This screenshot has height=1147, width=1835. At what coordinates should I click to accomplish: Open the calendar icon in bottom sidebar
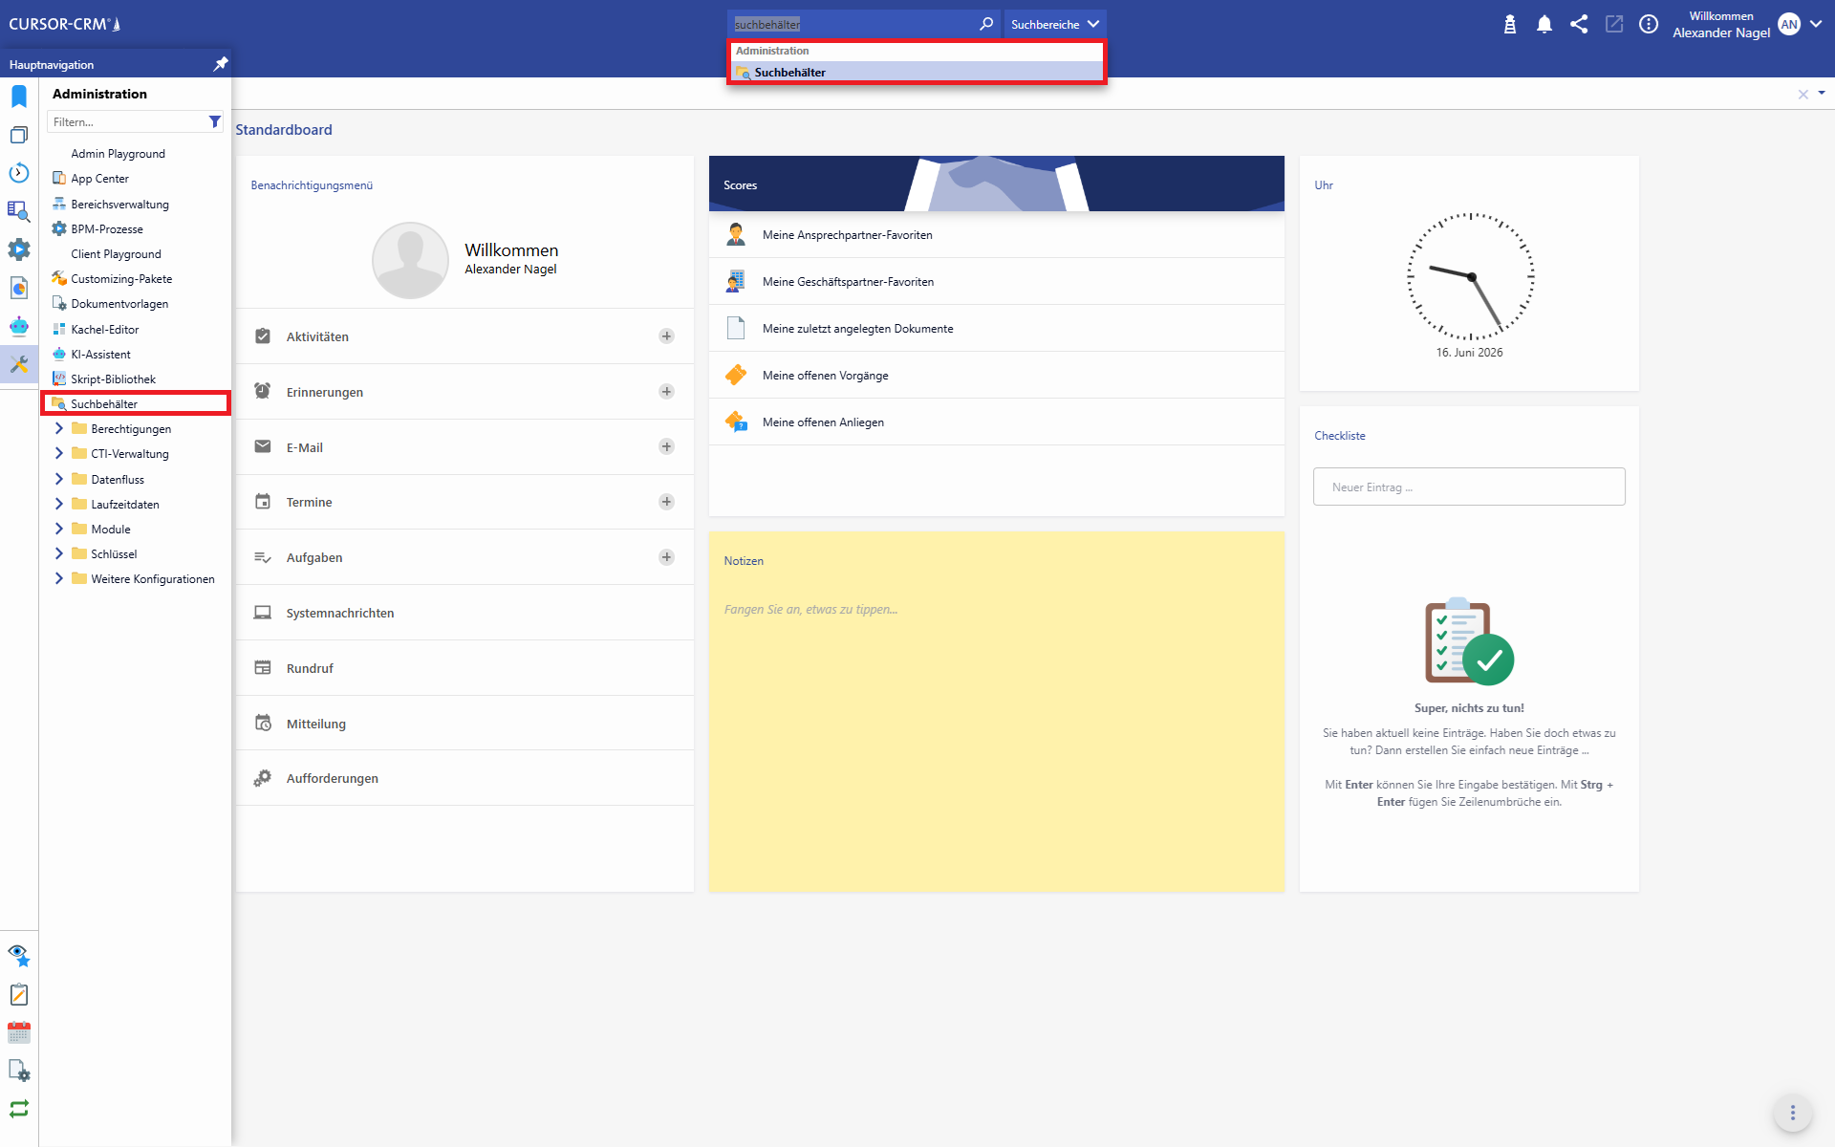[x=19, y=1032]
